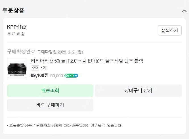Click the 구매확정일 2025. 2. 2. date

[x=60, y=52]
